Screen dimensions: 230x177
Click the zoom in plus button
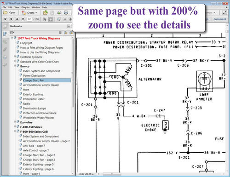point(70,19)
